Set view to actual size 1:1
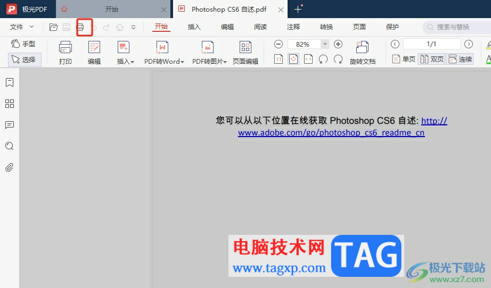 click(279, 59)
